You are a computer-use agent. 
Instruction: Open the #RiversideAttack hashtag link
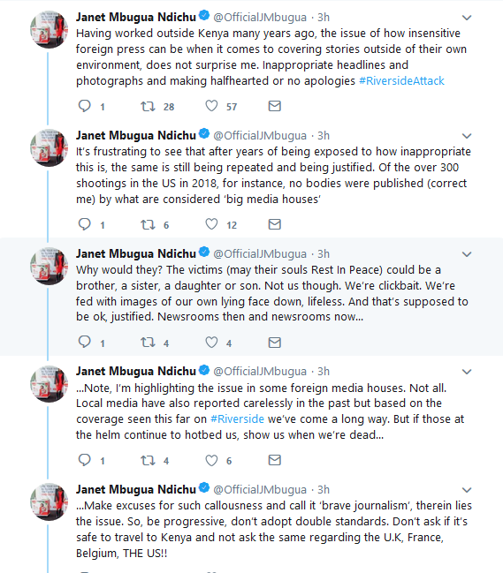point(401,80)
